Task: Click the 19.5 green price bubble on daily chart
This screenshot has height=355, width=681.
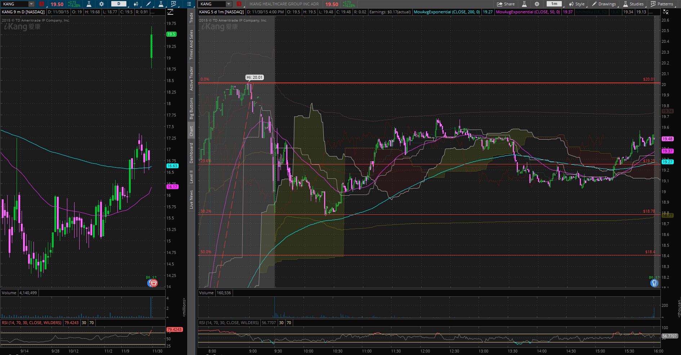Action: [171, 34]
